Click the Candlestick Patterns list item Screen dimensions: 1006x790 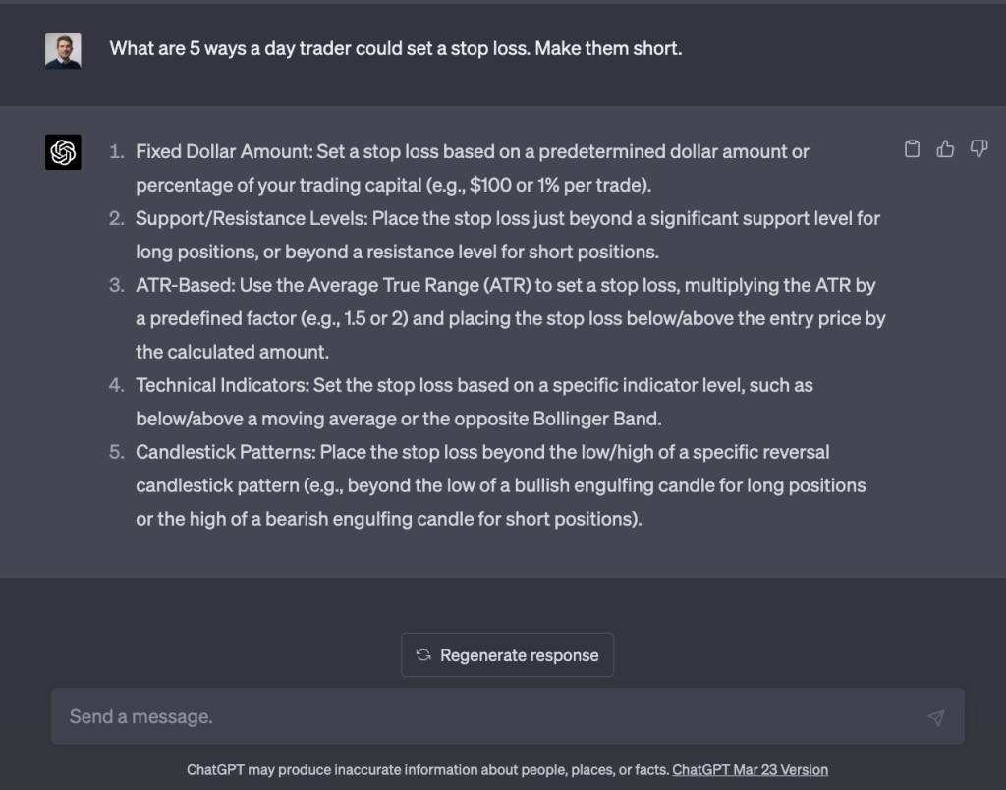pyautogui.click(x=225, y=453)
